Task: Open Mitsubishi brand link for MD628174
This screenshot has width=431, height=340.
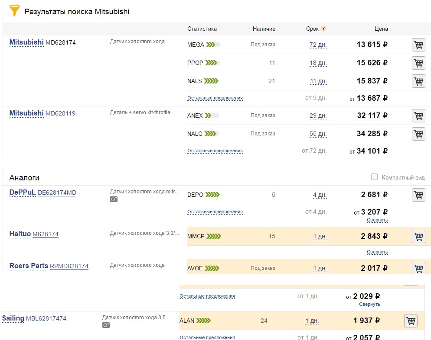Action: click(26, 42)
